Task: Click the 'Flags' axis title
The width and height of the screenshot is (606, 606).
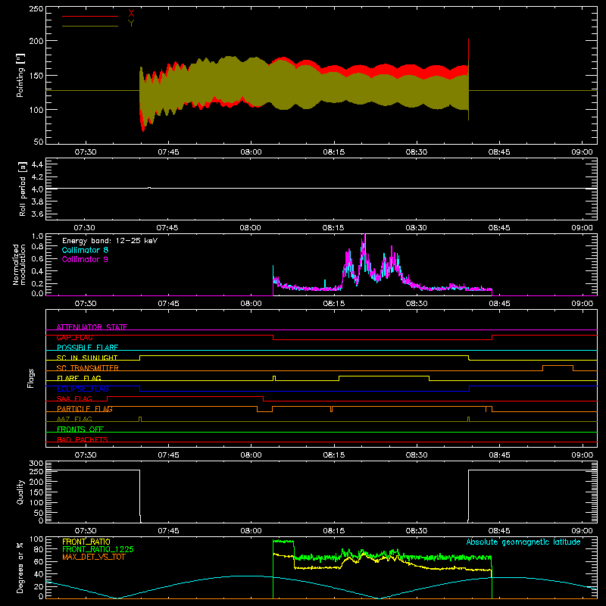Action: 31,379
